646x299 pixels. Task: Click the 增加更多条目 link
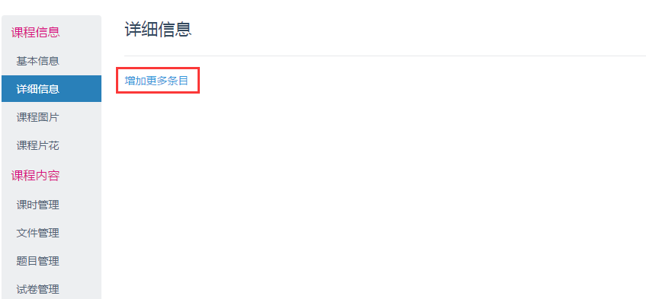pyautogui.click(x=156, y=81)
